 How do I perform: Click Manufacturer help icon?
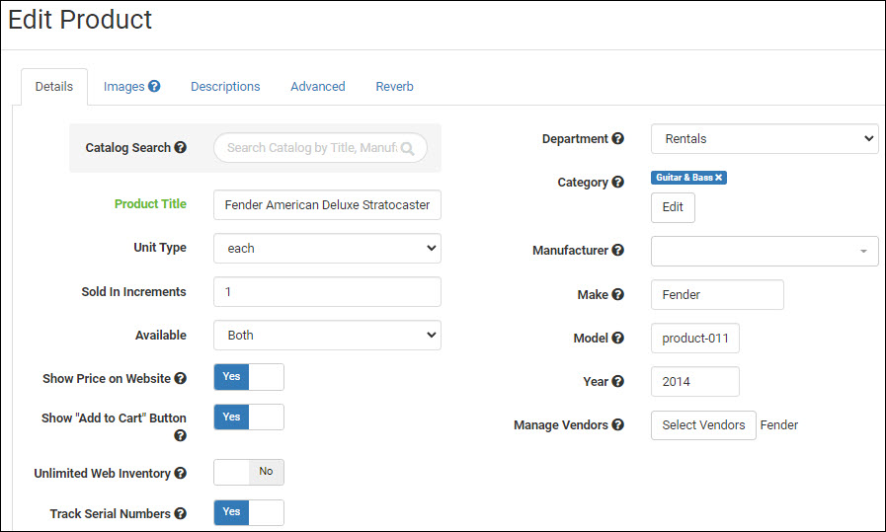(618, 250)
